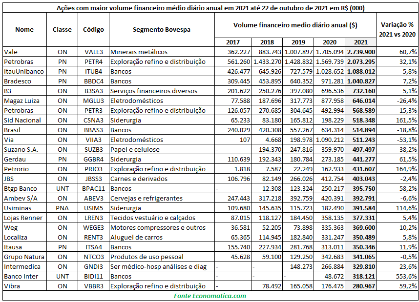Click the VIIA3 code cell
The width and height of the screenshot is (419, 302).
(x=94, y=140)
